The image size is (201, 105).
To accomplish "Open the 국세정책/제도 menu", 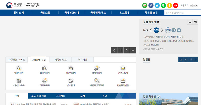I will [98, 13].
